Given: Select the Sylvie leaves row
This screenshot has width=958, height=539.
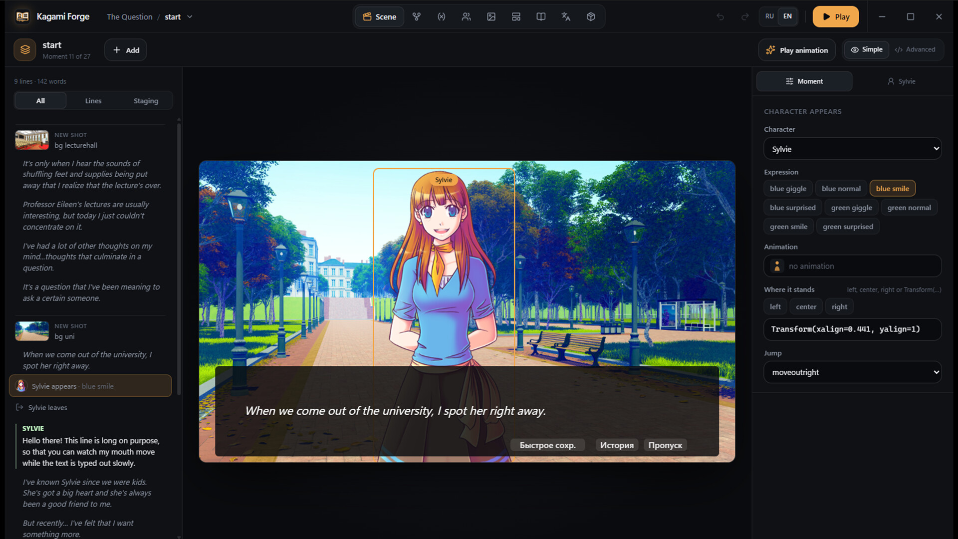Looking at the screenshot, I should [x=90, y=407].
